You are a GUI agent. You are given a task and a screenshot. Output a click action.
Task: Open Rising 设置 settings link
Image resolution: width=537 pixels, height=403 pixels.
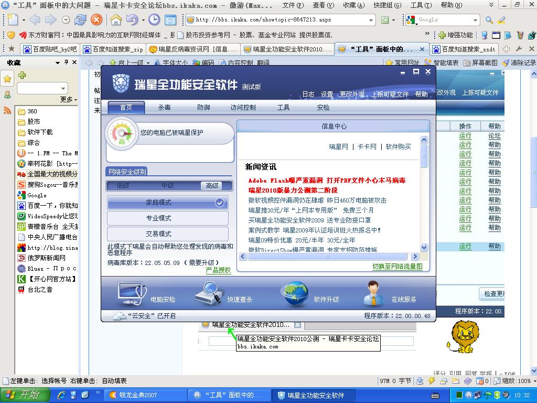point(327,94)
